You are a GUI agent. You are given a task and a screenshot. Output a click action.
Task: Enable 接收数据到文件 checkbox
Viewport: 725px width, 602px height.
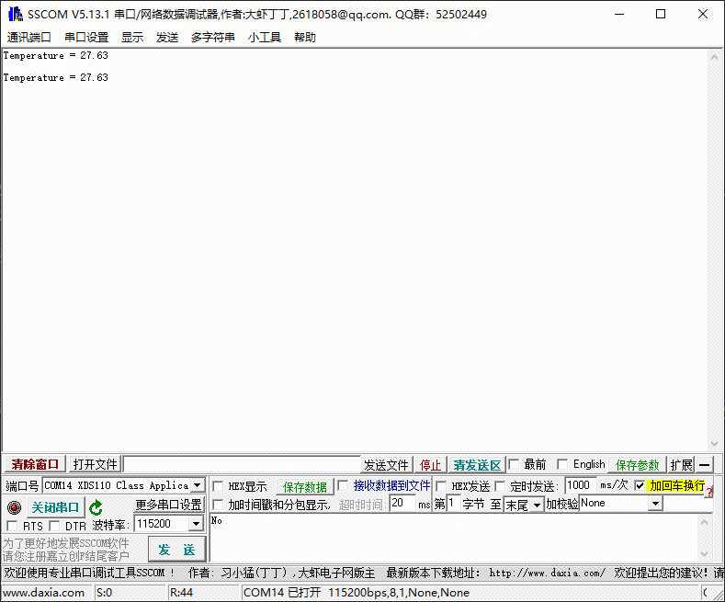(x=343, y=485)
